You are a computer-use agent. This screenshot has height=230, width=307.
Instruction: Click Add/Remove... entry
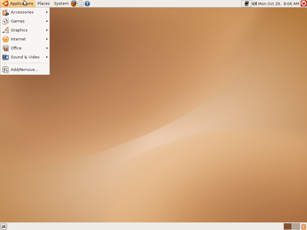tap(25, 69)
